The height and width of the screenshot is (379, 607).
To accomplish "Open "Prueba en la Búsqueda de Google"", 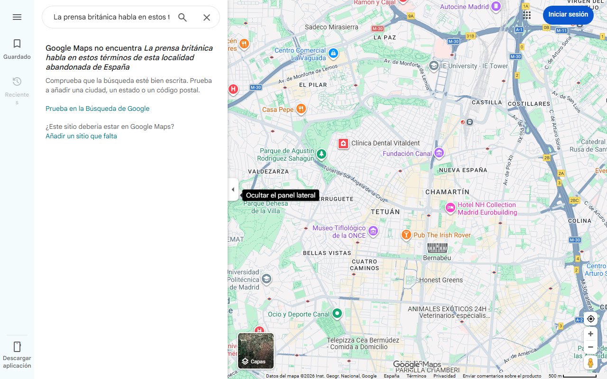I will pos(97,108).
